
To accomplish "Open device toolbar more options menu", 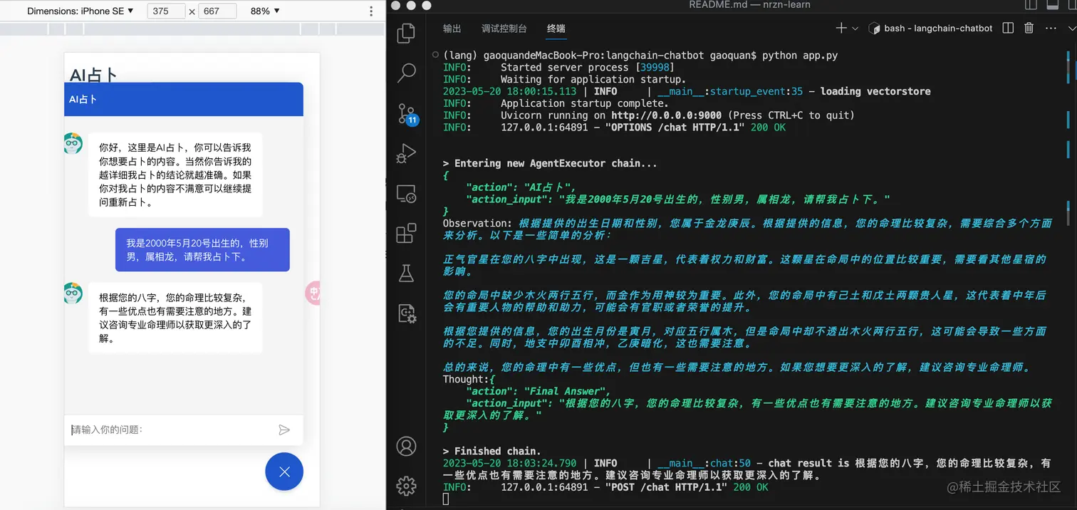I will pos(371,11).
